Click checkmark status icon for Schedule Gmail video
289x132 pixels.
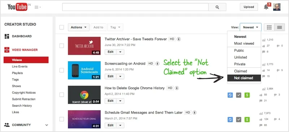pyautogui.click(x=239, y=119)
